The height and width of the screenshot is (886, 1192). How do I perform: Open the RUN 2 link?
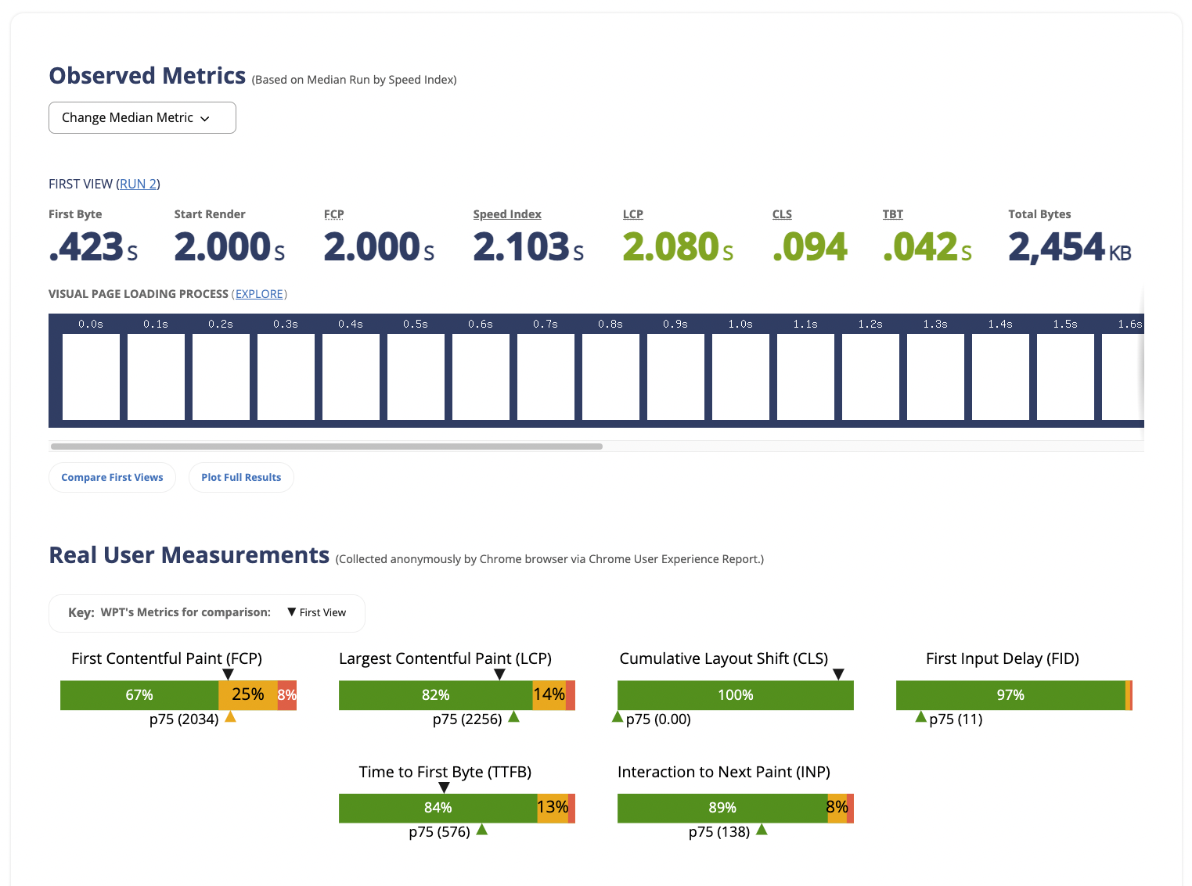point(138,184)
